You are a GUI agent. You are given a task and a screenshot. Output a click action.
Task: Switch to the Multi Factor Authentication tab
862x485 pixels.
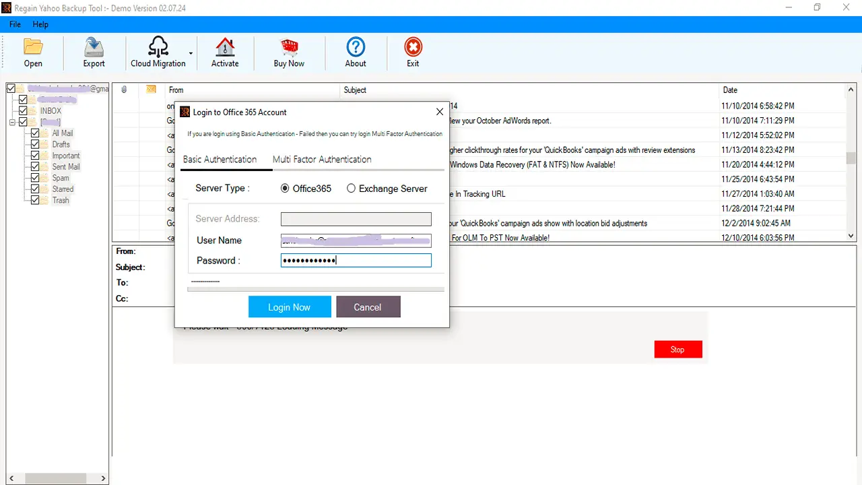coord(322,160)
